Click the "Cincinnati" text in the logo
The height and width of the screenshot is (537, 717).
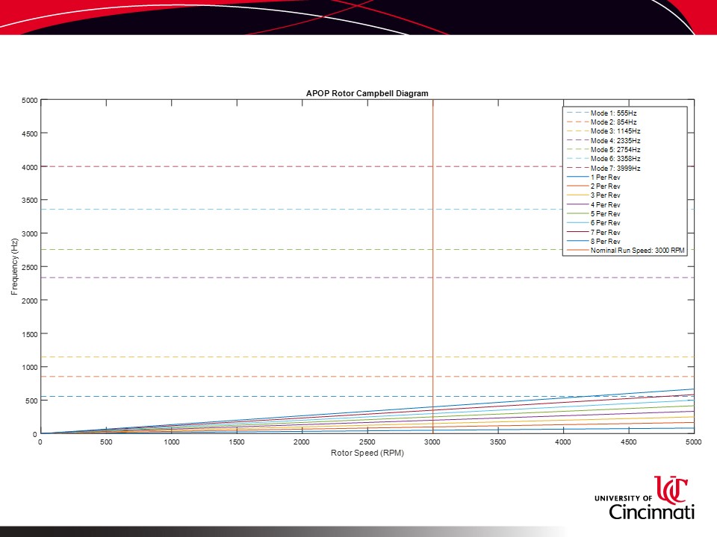click(651, 512)
